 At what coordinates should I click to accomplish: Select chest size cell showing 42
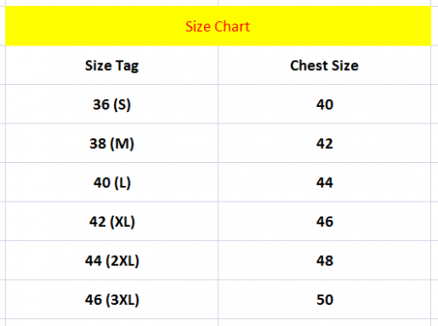point(324,144)
